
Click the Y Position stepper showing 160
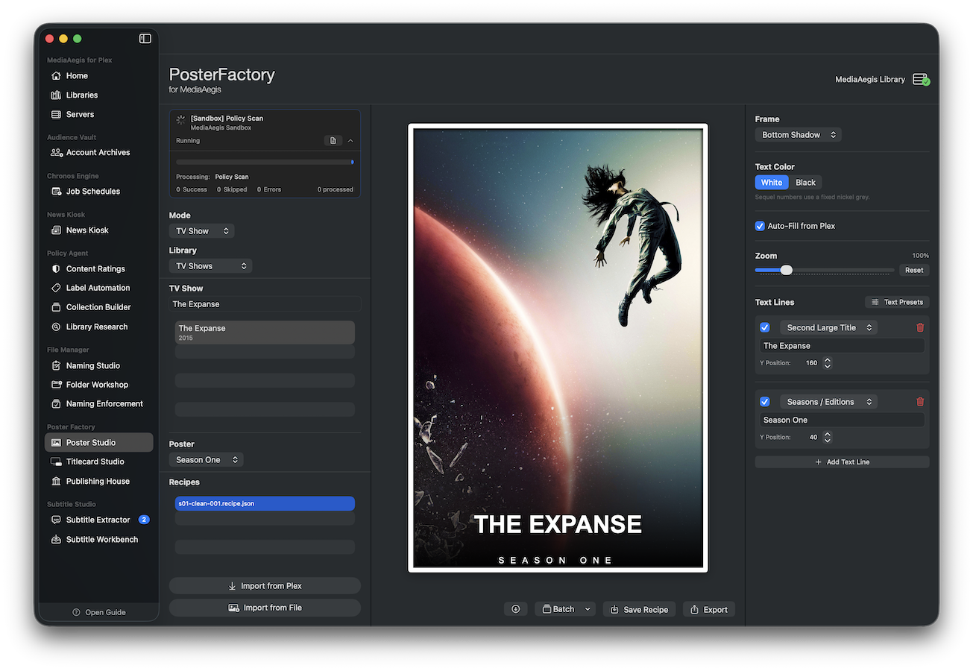[827, 363]
